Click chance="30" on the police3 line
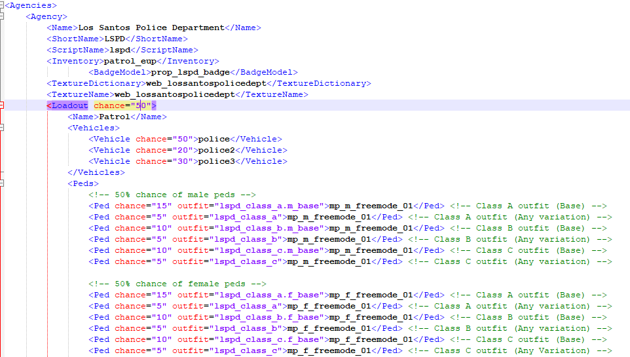This screenshot has width=630, height=357. tap(164, 161)
